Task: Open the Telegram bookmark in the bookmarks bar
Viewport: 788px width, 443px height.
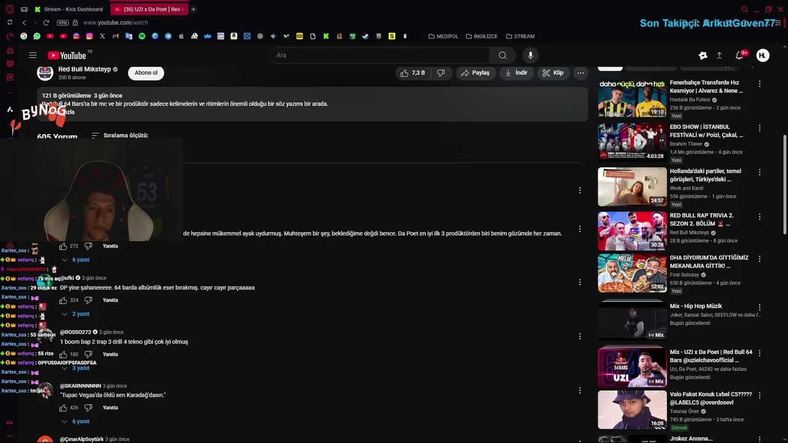Action: click(x=168, y=36)
